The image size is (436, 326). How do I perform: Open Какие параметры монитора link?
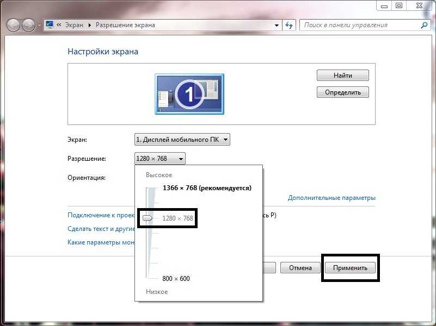click(101, 242)
